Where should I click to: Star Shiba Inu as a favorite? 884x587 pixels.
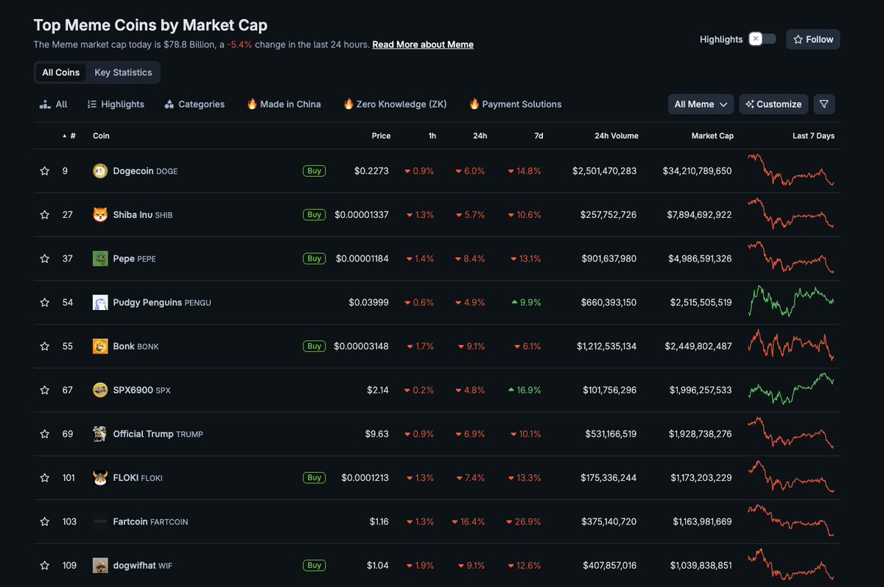point(45,215)
